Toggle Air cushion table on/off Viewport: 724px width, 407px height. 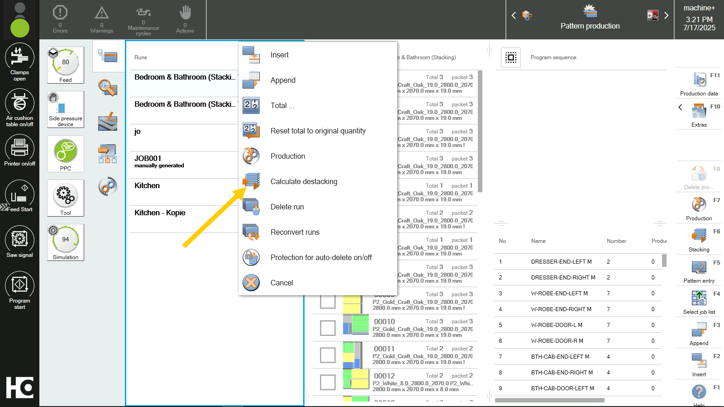pyautogui.click(x=19, y=108)
